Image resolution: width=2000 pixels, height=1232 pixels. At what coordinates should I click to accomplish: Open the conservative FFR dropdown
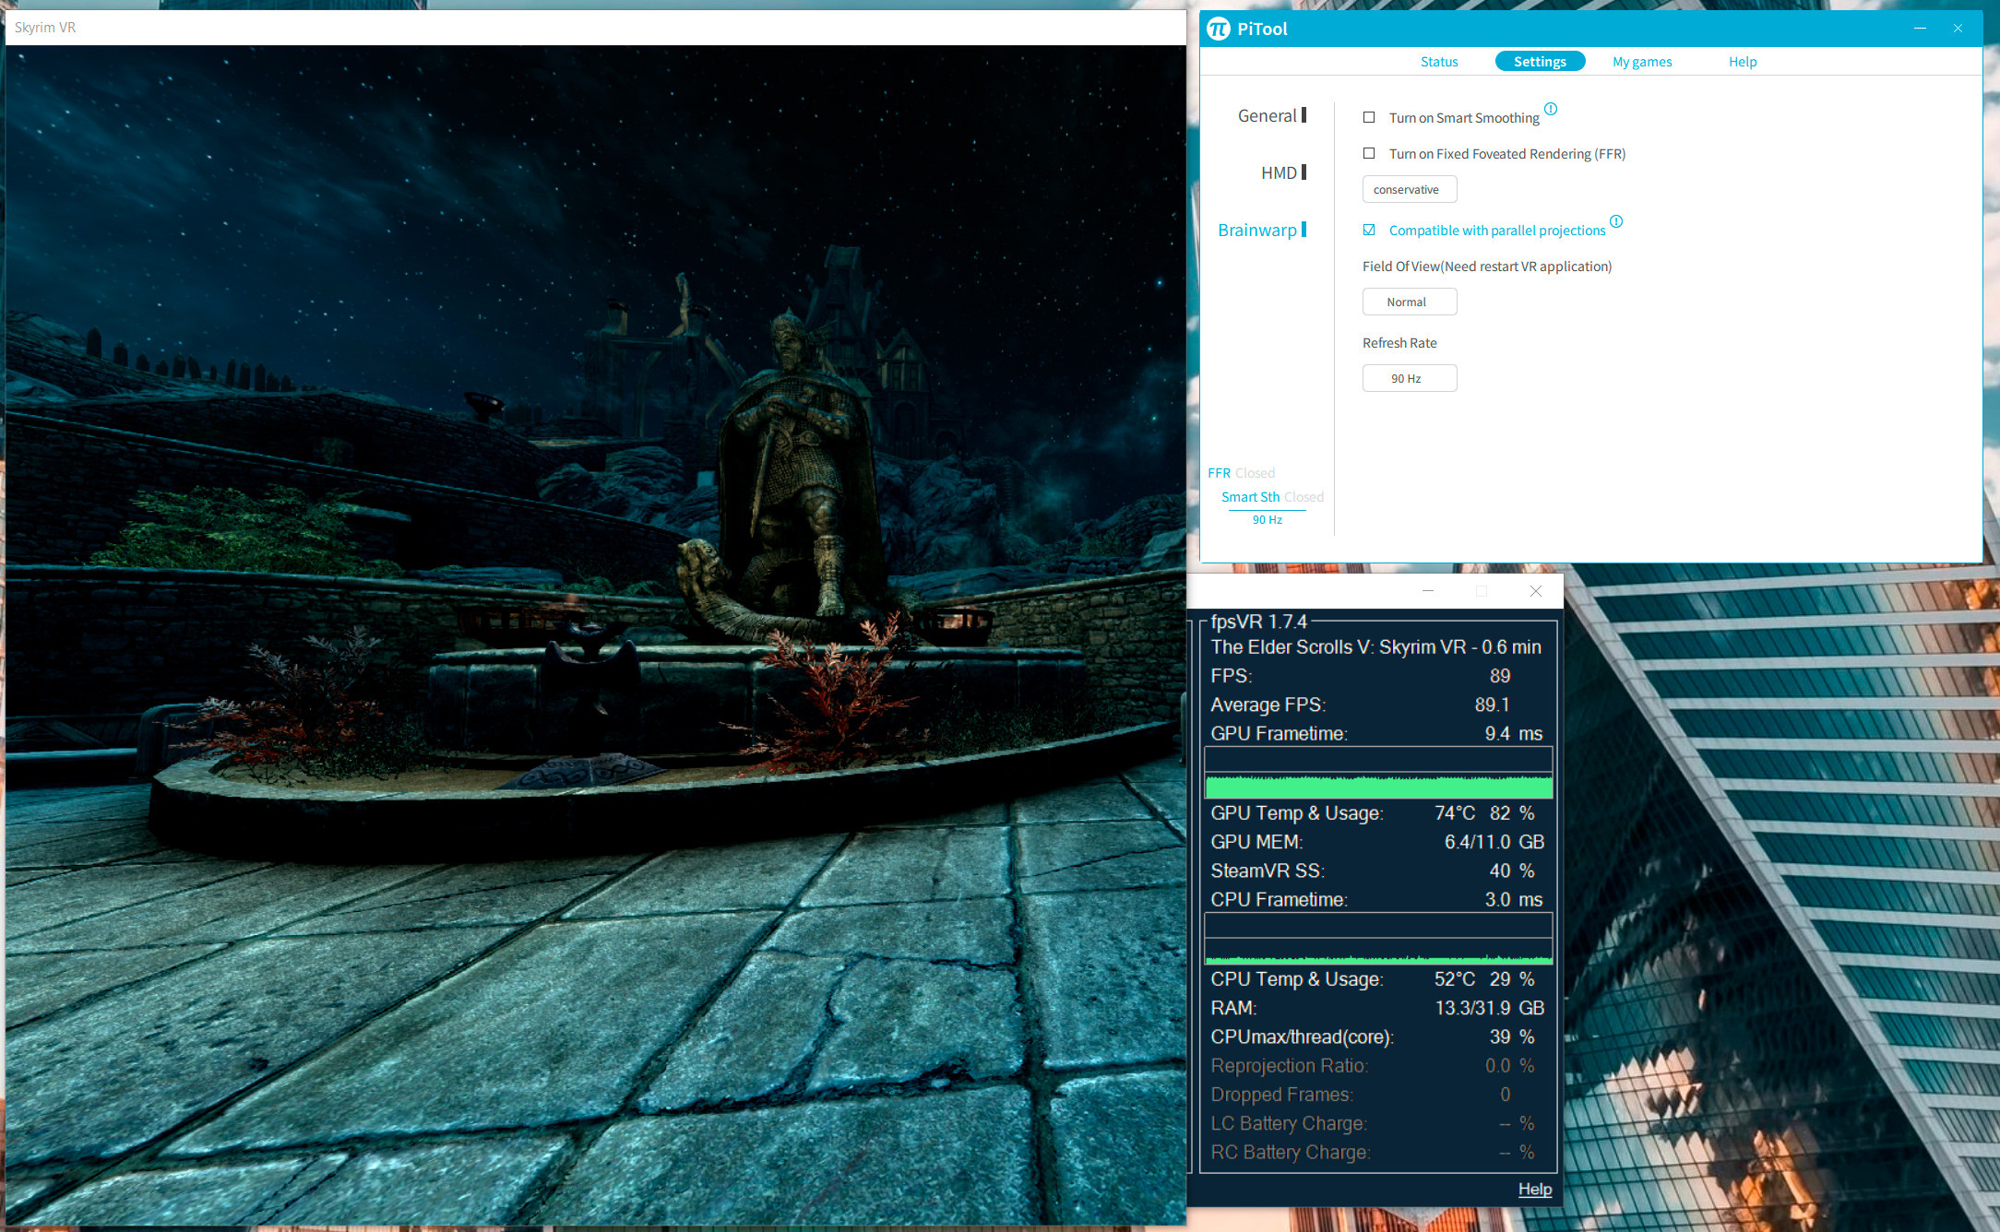[x=1410, y=189]
